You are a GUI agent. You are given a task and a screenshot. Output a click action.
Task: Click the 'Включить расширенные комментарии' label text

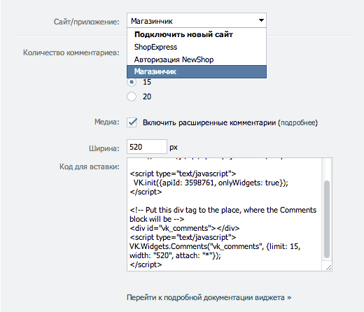pos(209,122)
